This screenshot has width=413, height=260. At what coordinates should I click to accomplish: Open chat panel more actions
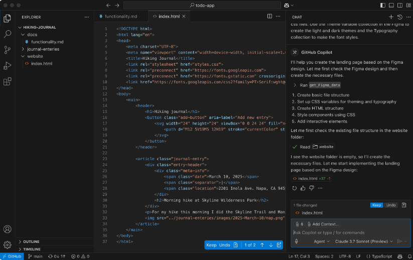click(x=408, y=17)
